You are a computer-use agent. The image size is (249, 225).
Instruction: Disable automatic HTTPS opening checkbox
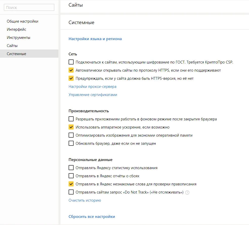(x=71, y=70)
